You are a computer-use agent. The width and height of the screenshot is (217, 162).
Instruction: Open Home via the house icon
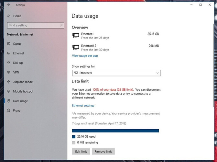(9, 16)
